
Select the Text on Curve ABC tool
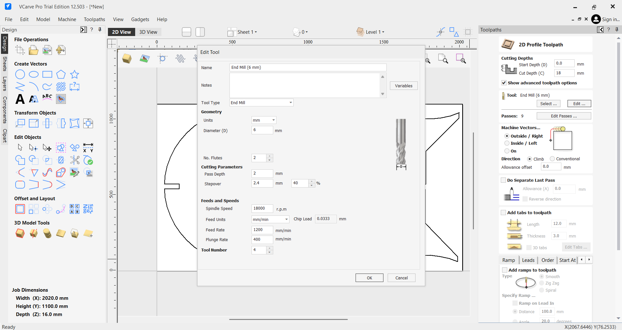47,97
